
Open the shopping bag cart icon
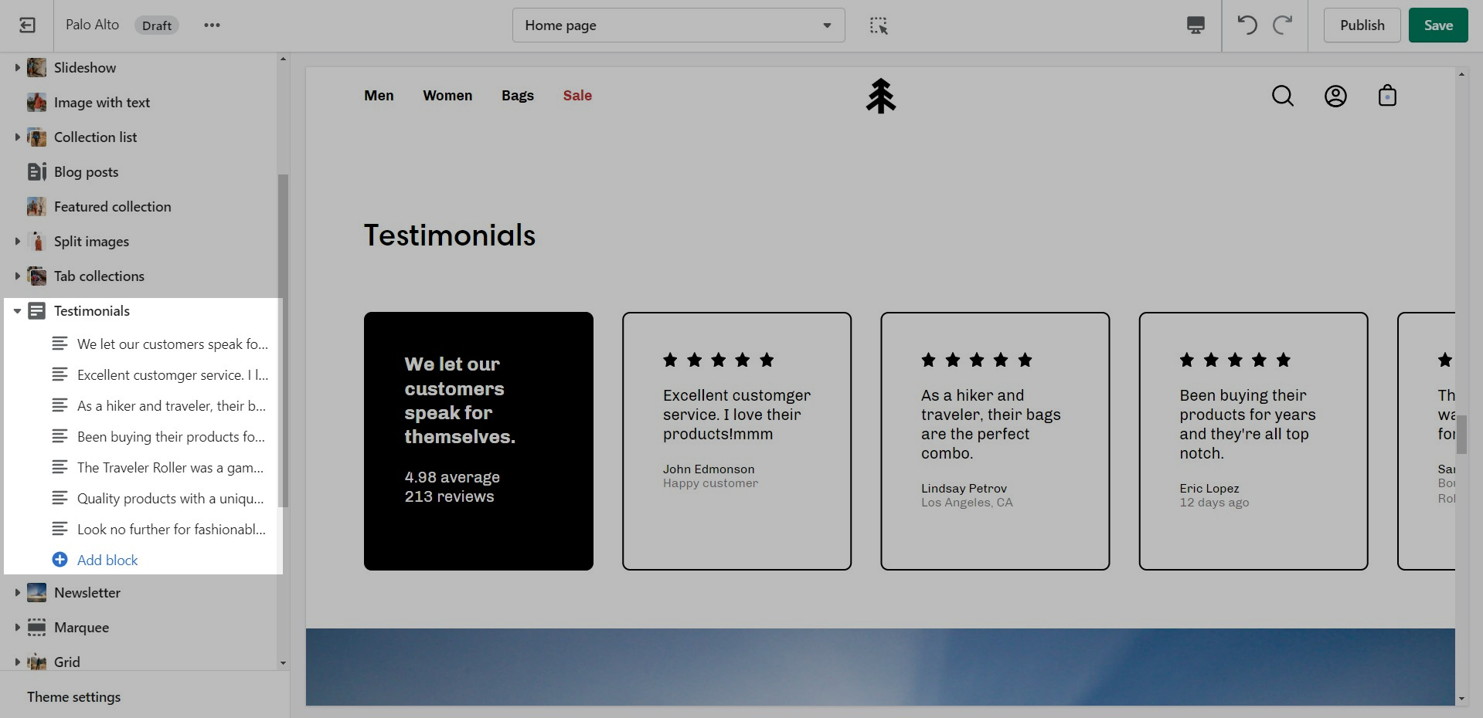point(1387,96)
